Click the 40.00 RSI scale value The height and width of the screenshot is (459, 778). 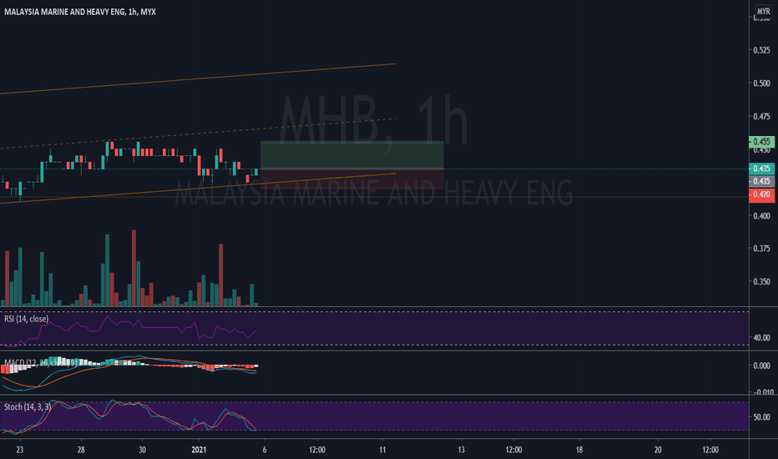761,337
